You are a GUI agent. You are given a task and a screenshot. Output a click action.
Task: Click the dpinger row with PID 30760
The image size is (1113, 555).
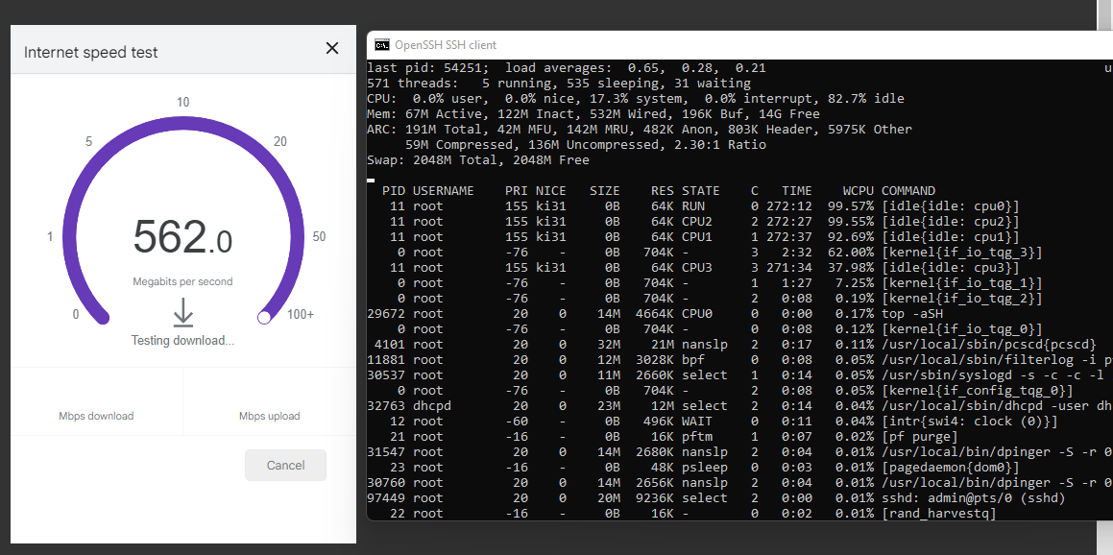739,483
